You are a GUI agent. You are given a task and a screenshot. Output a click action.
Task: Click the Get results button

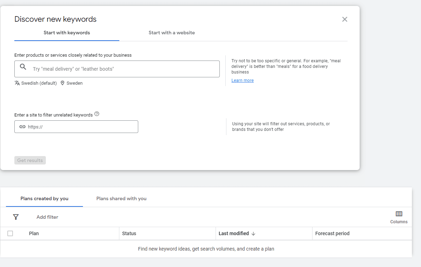(30, 160)
